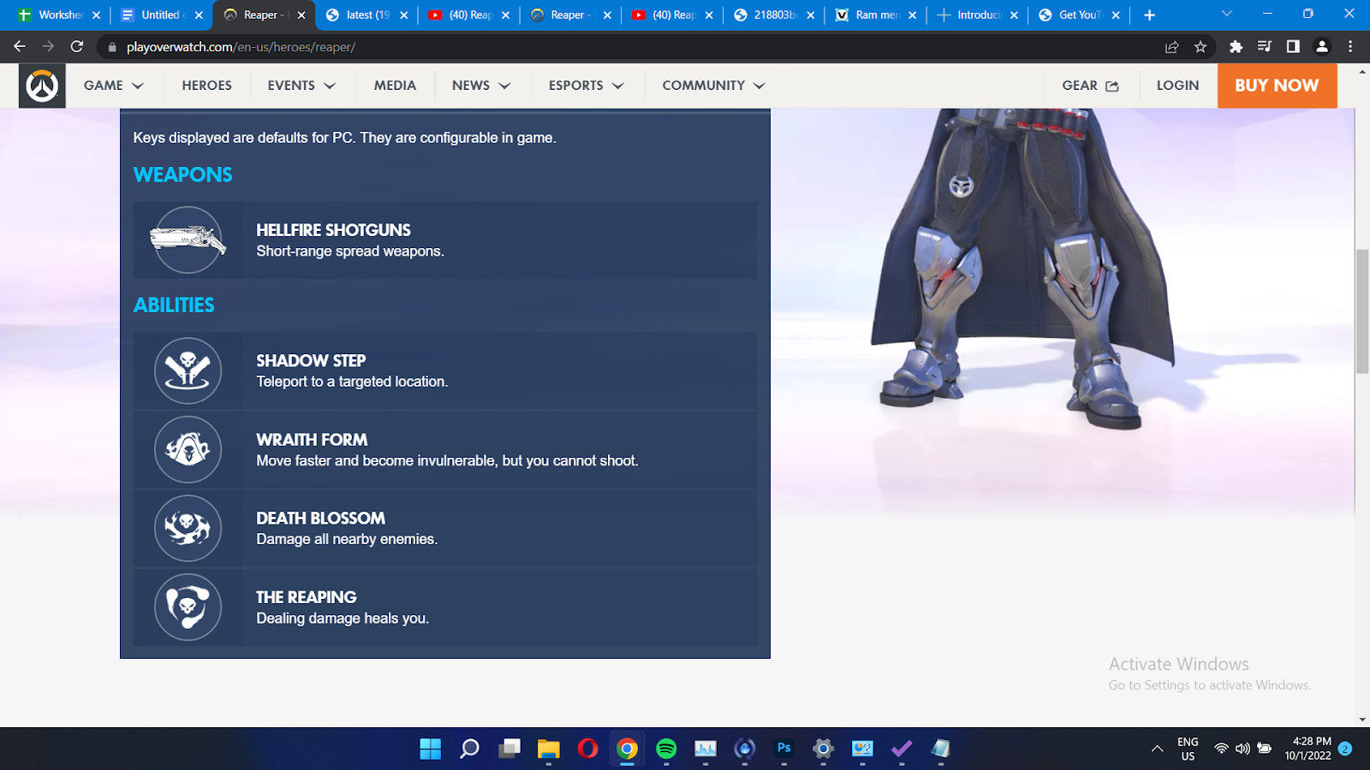Close the Ram mem tab

912,15
